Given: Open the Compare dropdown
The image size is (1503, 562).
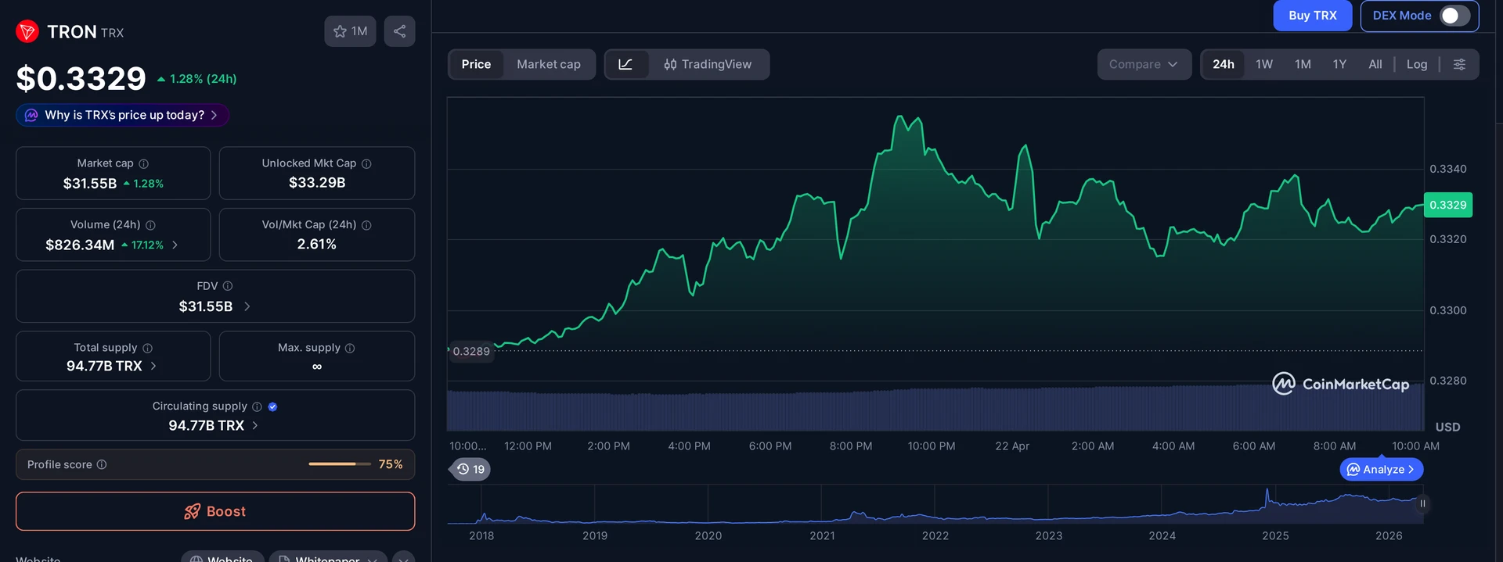Looking at the screenshot, I should (1144, 64).
